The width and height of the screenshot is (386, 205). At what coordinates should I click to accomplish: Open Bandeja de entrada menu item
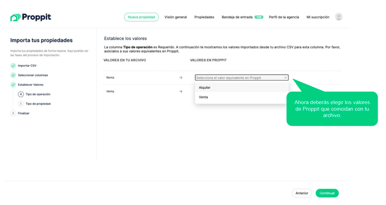click(x=237, y=17)
